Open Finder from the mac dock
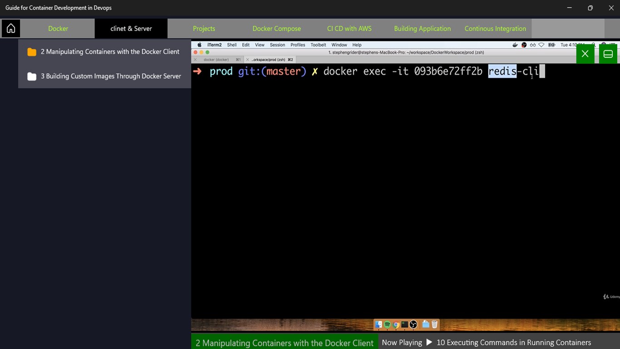Viewport: 620px width, 349px height. pyautogui.click(x=379, y=324)
